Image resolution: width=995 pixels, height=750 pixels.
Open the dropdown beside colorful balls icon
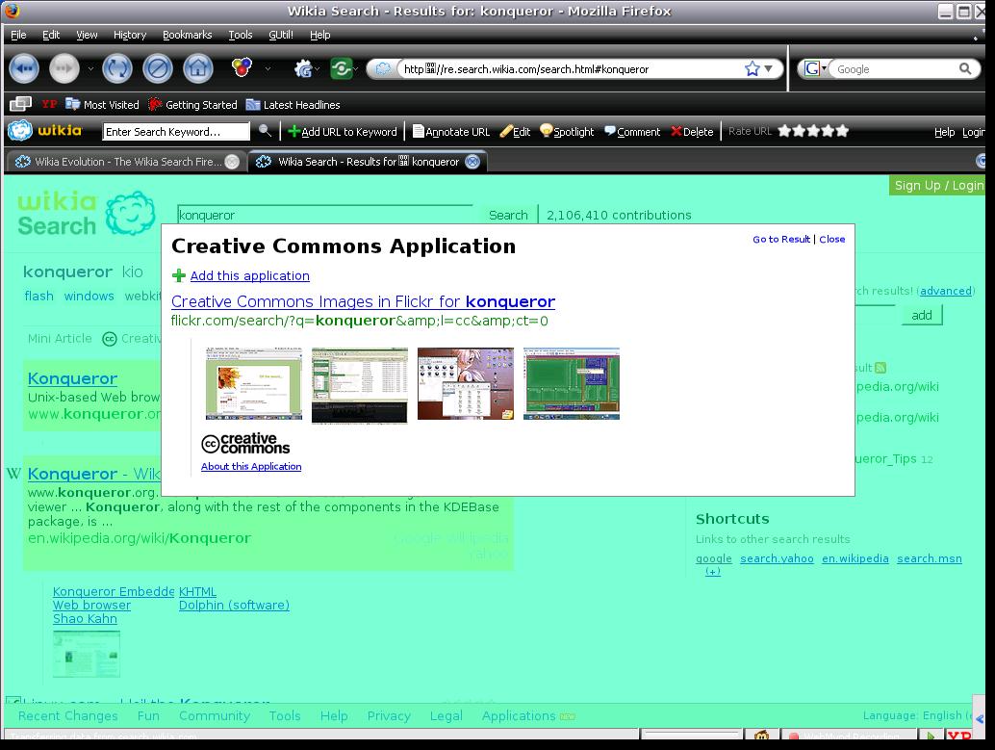268,68
